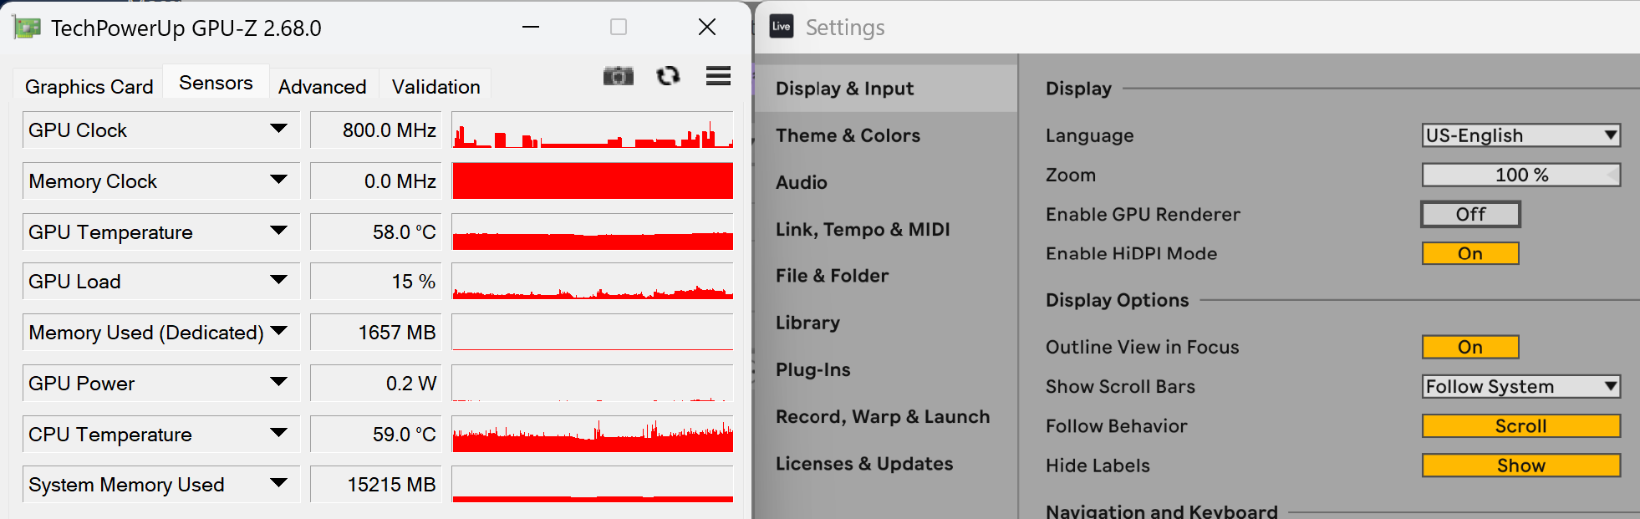The image size is (1640, 519).
Task: Click the Follow Behavior Scroll button
Action: (x=1520, y=426)
